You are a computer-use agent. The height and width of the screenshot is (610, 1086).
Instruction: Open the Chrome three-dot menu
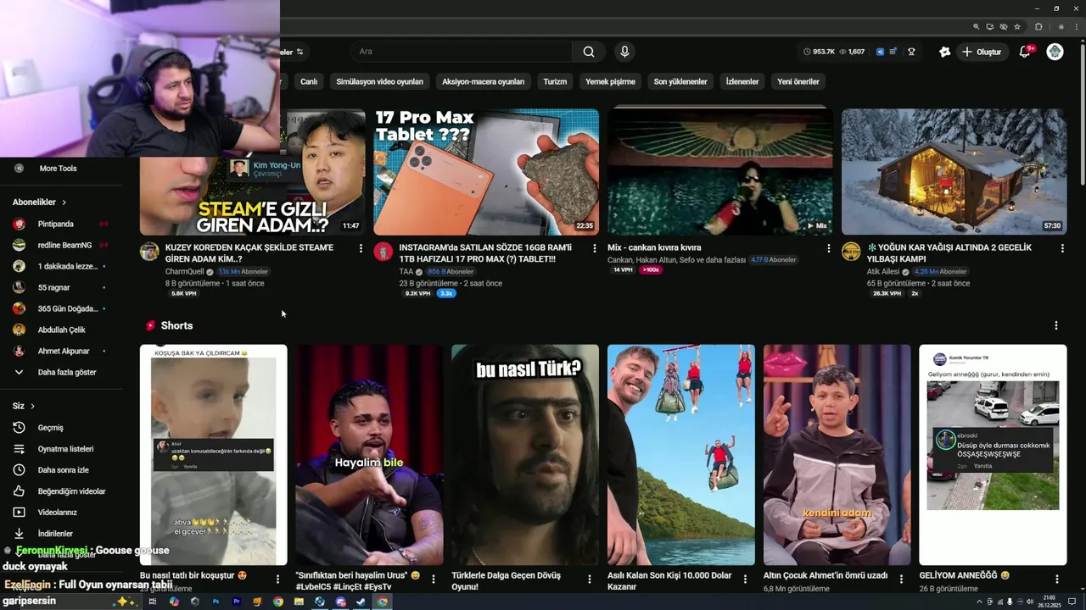click(x=1075, y=26)
